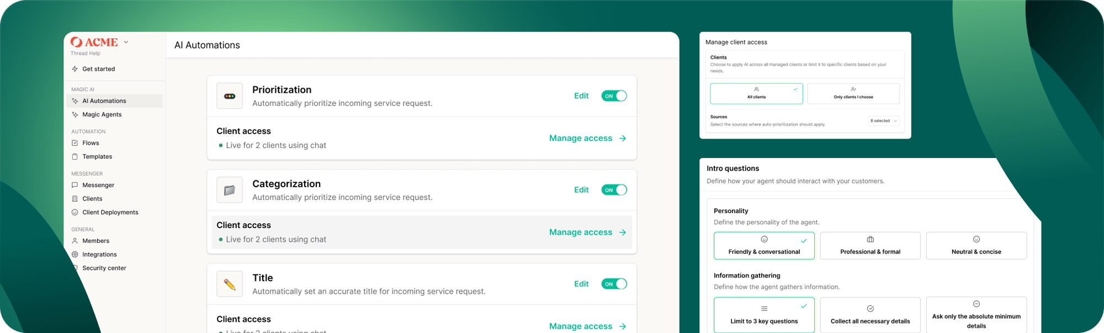Select Collect all necessary details option
Viewport: 1104px width, 333px height.
click(x=870, y=315)
